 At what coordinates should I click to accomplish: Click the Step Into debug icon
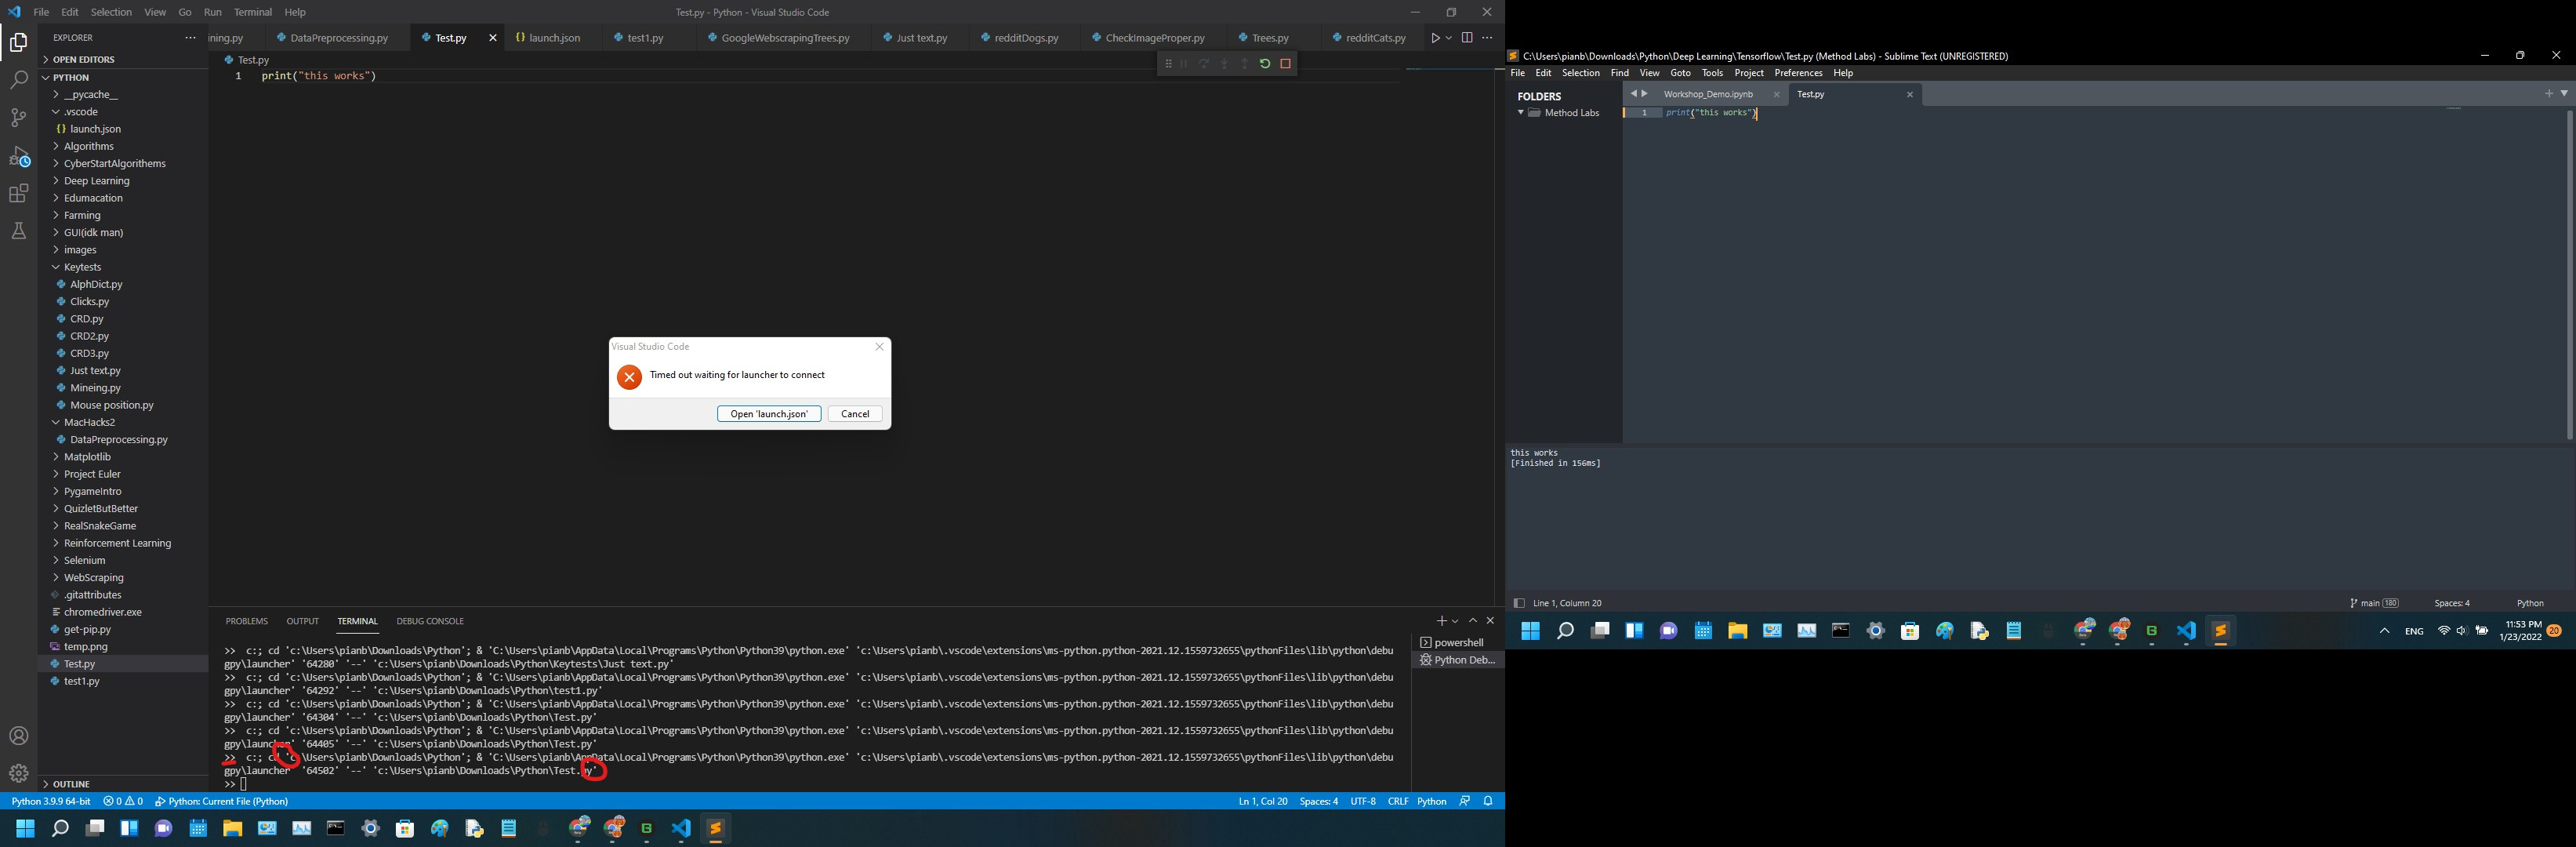1225,64
